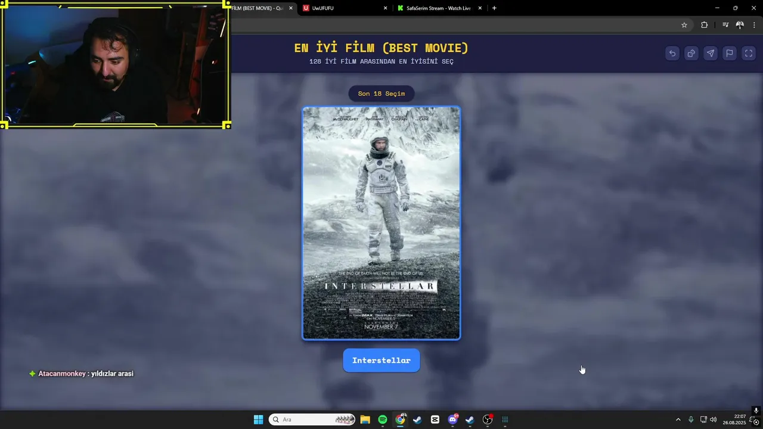Open a new browser tab
Image resolution: width=763 pixels, height=429 pixels.
[494, 8]
